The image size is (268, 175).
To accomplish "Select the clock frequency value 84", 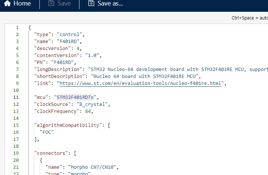I will coord(88,111).
